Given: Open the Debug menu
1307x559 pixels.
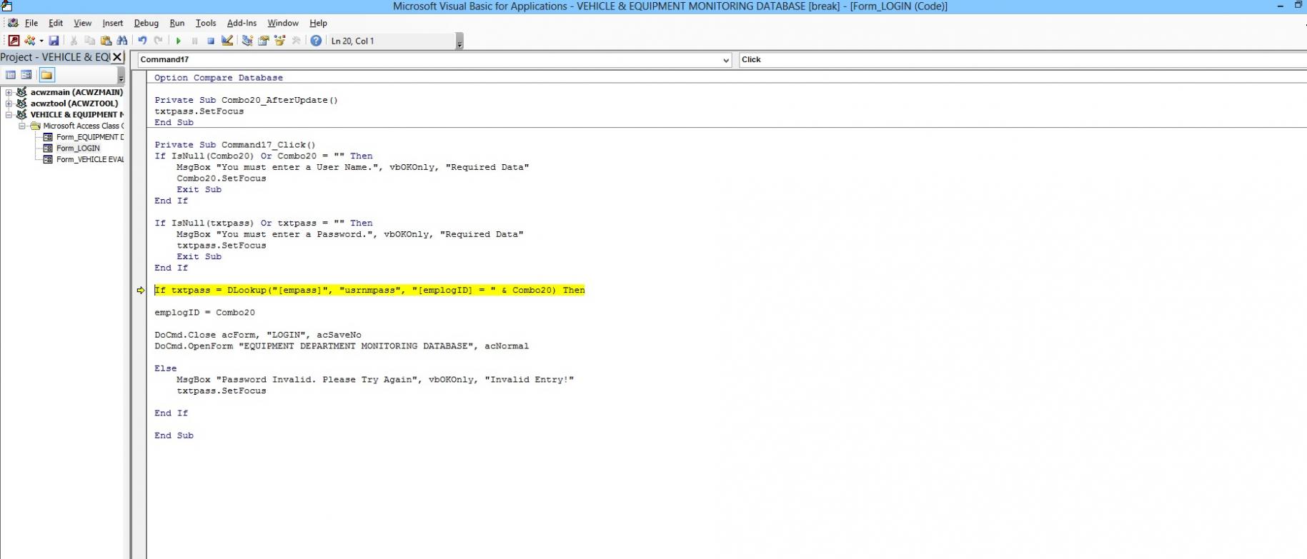Looking at the screenshot, I should coord(146,23).
